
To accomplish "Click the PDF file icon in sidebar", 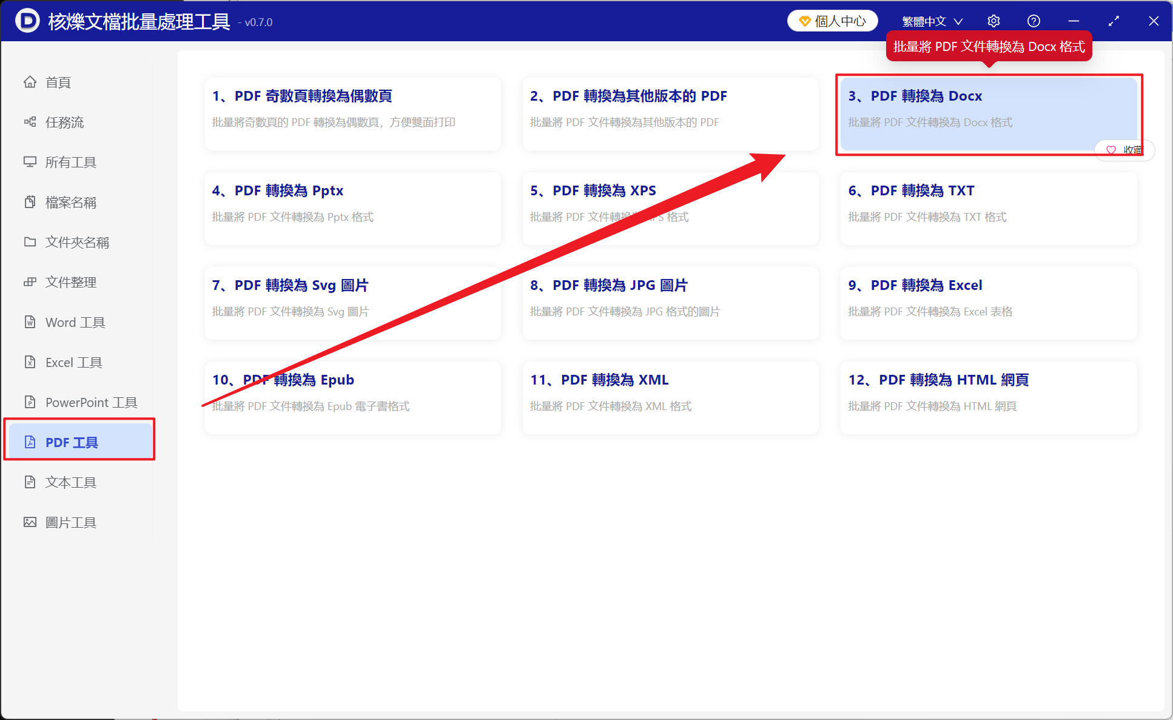I will (30, 442).
